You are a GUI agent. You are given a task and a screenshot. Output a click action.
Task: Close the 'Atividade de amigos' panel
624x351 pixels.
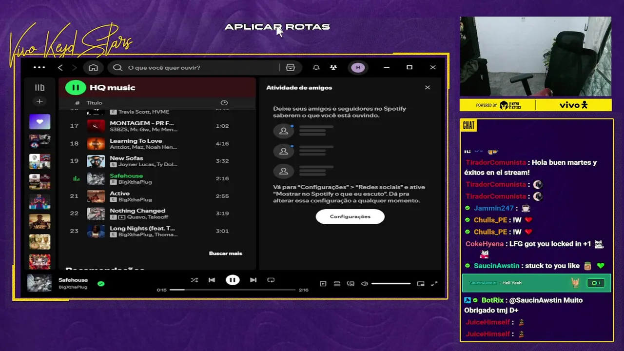[428, 88]
